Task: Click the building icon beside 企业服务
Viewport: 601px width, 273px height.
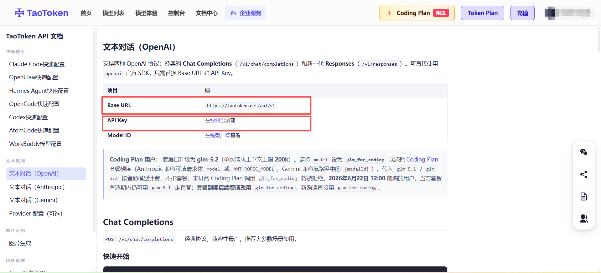Action: click(x=233, y=13)
